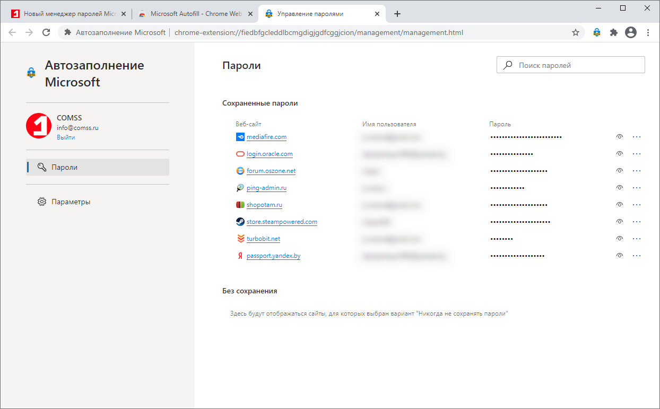Open the ellipsis menu for ping-admin.ru

pos(637,188)
